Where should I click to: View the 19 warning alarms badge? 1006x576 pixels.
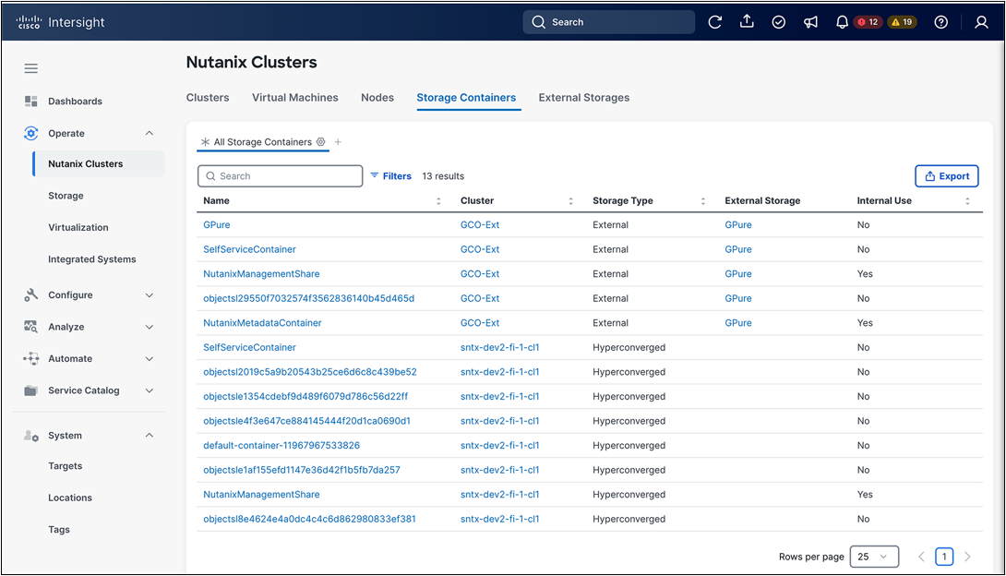click(902, 22)
